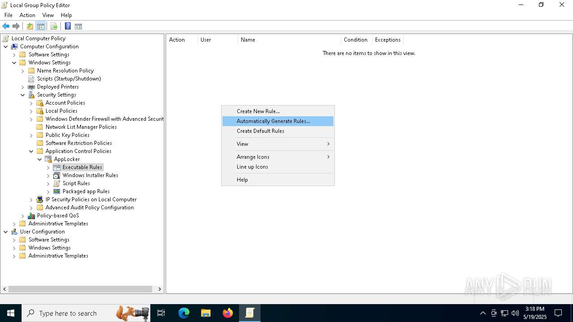Select Name Resolution Policy tree item
This screenshot has width=573, height=322.
pyautogui.click(x=65, y=71)
